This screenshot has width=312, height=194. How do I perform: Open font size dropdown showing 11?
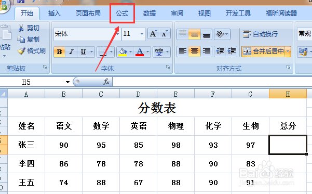pos(142,34)
